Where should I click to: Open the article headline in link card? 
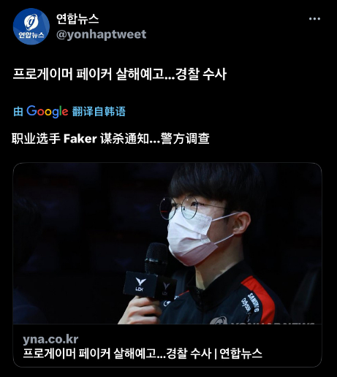143,354
